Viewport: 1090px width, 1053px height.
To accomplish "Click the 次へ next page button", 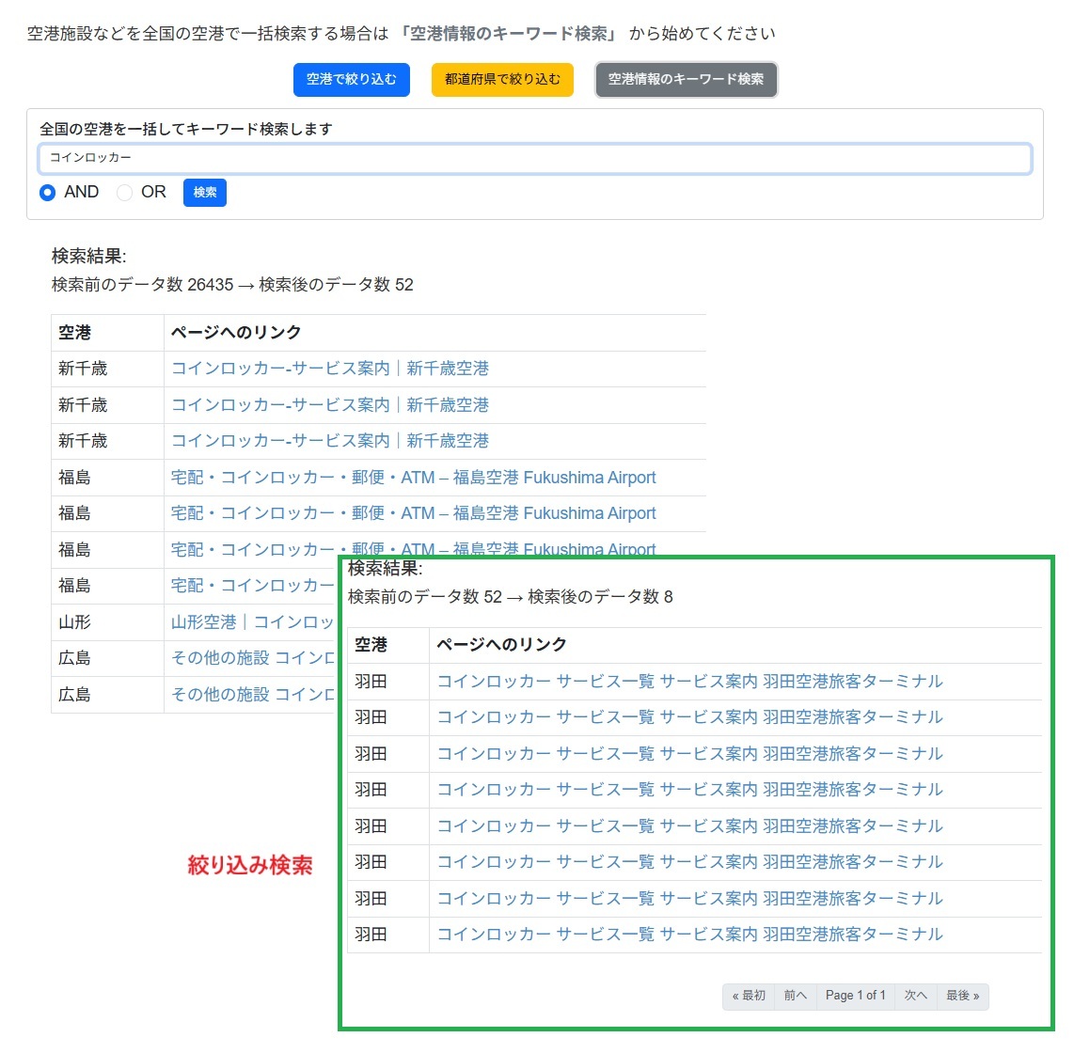I will pos(914,996).
